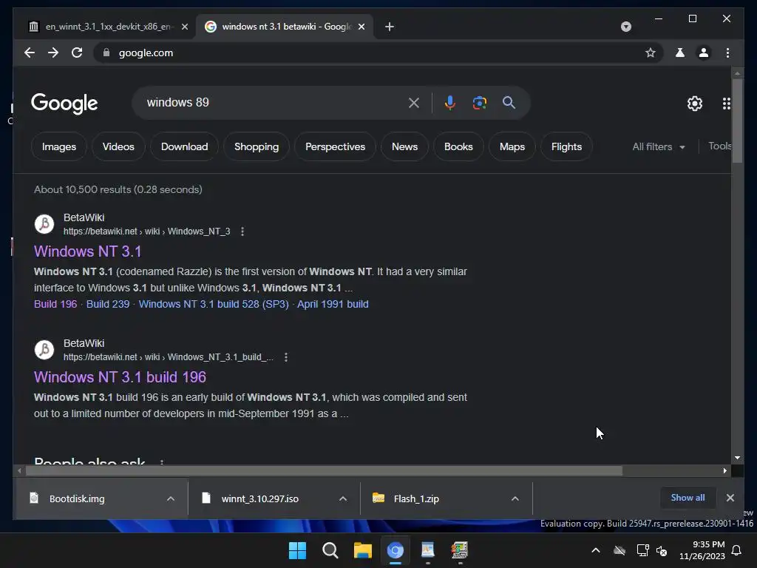
Task: Open more options for Windows_NT_3 result
Action: pos(242,231)
